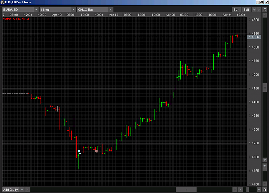Click the pink circle marker on chart
The width and height of the screenshot is (269, 193).
[96, 151]
